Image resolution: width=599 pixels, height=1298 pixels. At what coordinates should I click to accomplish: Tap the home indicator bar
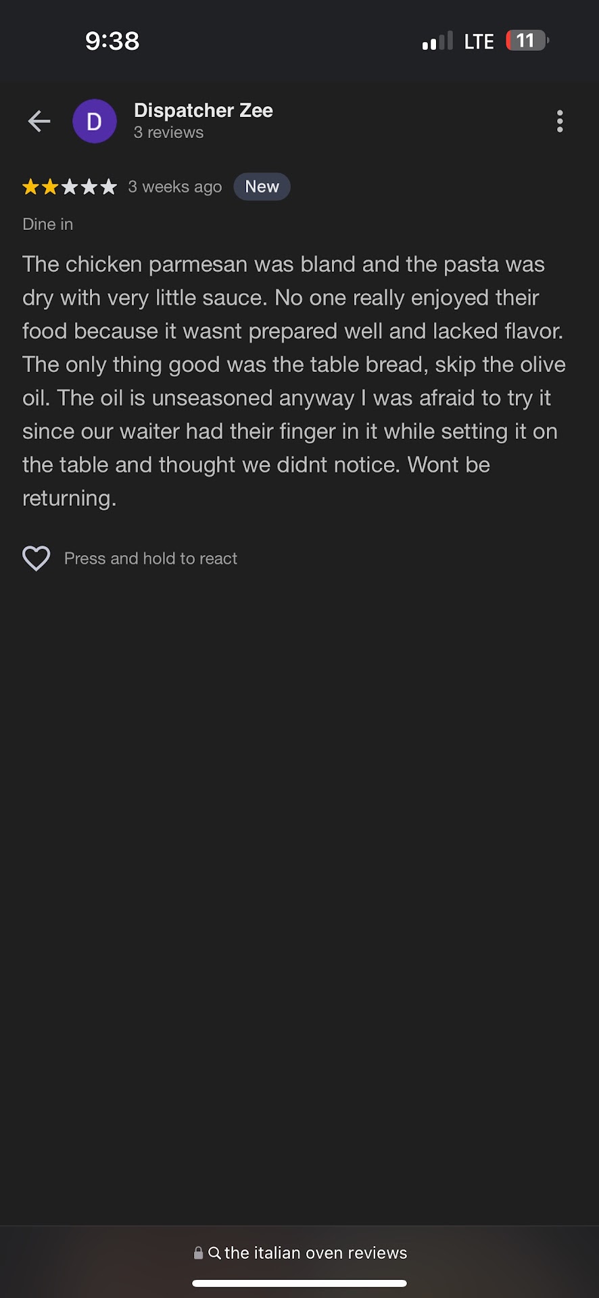click(x=299, y=1283)
